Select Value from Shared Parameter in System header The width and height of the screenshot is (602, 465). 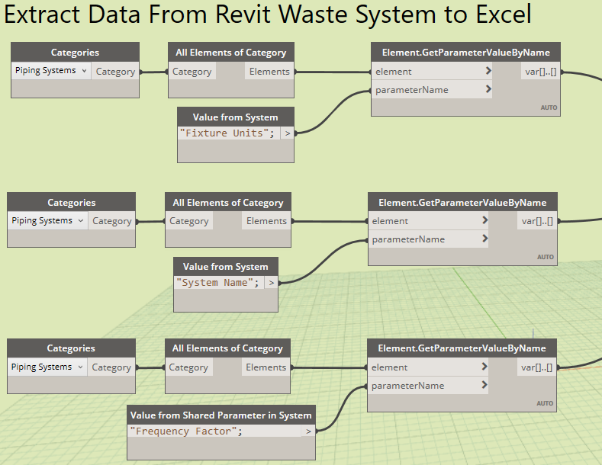(x=221, y=415)
